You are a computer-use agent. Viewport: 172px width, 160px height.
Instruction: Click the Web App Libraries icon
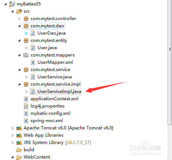(19, 135)
